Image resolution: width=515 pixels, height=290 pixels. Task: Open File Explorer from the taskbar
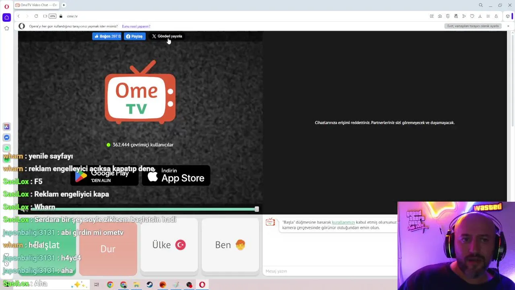click(136, 285)
